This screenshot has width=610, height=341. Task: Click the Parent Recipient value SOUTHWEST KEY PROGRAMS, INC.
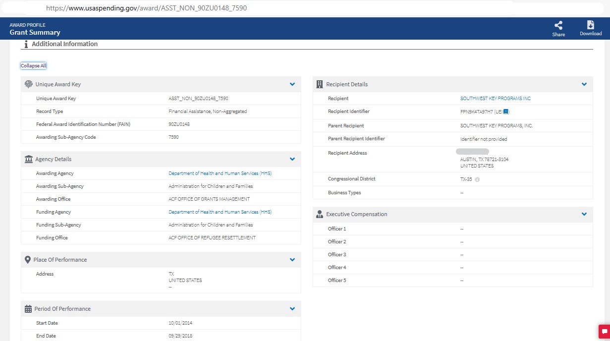pyautogui.click(x=497, y=126)
